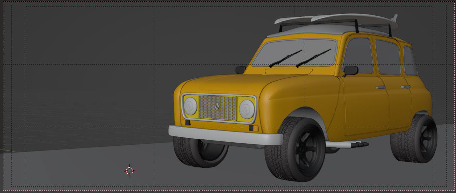
Task: Select the diamond emblem on the grille
Action: (x=217, y=106)
